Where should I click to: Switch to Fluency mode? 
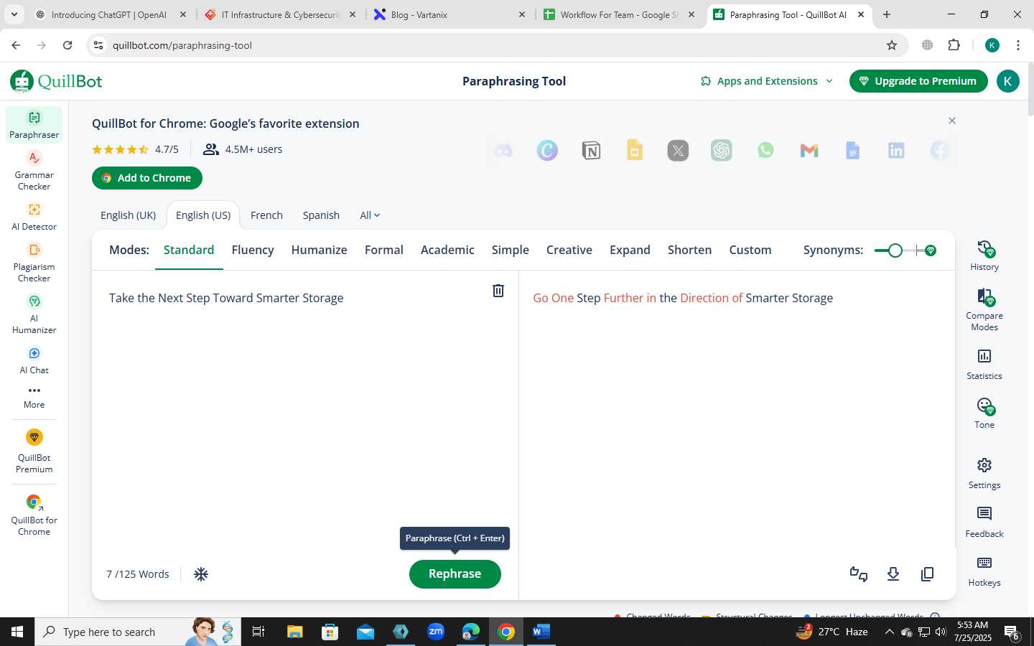(x=253, y=250)
